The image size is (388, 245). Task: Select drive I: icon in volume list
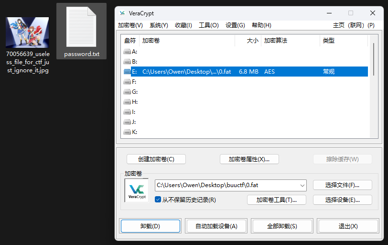click(127, 111)
